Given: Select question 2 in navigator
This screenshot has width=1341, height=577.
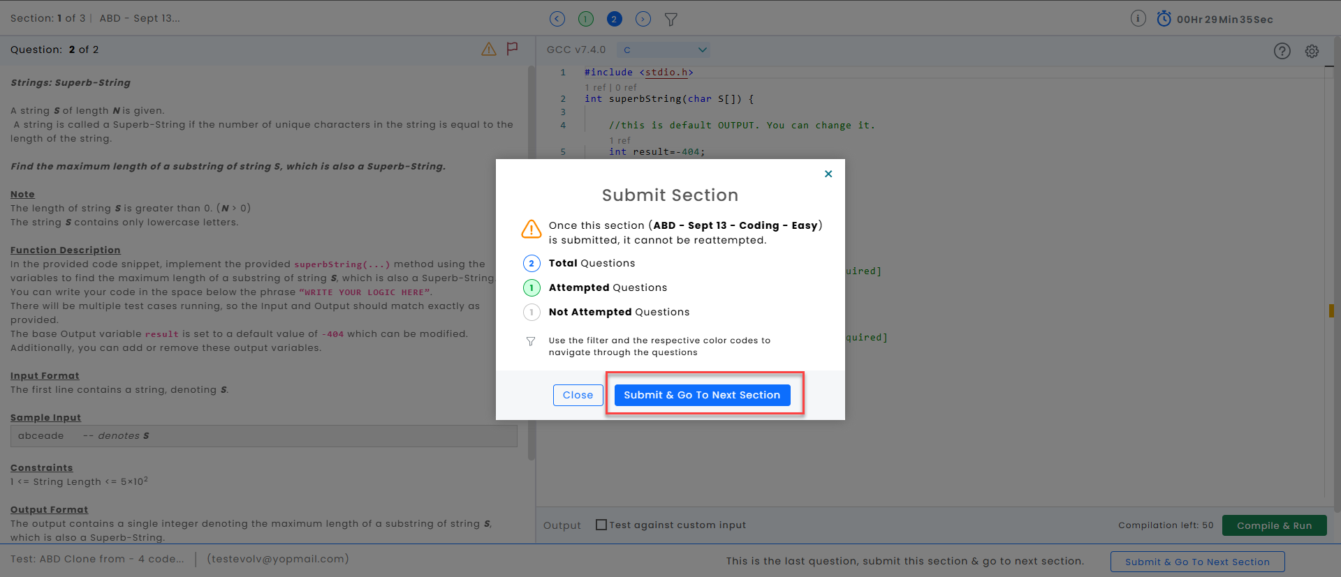Looking at the screenshot, I should coord(614,19).
